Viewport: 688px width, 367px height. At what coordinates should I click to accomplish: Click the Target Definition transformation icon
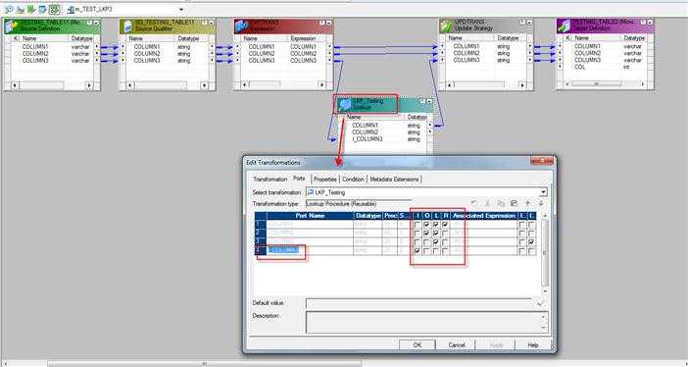564,26
